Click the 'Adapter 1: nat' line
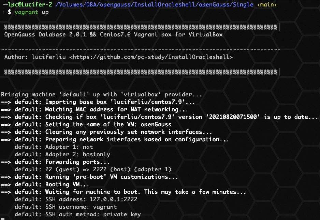The image size is (320, 220). click(54, 147)
